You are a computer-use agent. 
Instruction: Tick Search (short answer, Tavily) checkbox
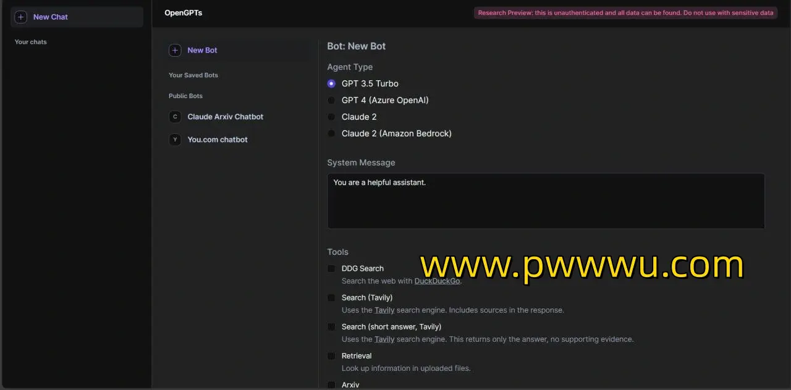tap(331, 326)
